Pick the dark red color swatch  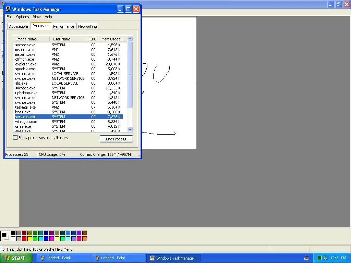click(x=24, y=233)
